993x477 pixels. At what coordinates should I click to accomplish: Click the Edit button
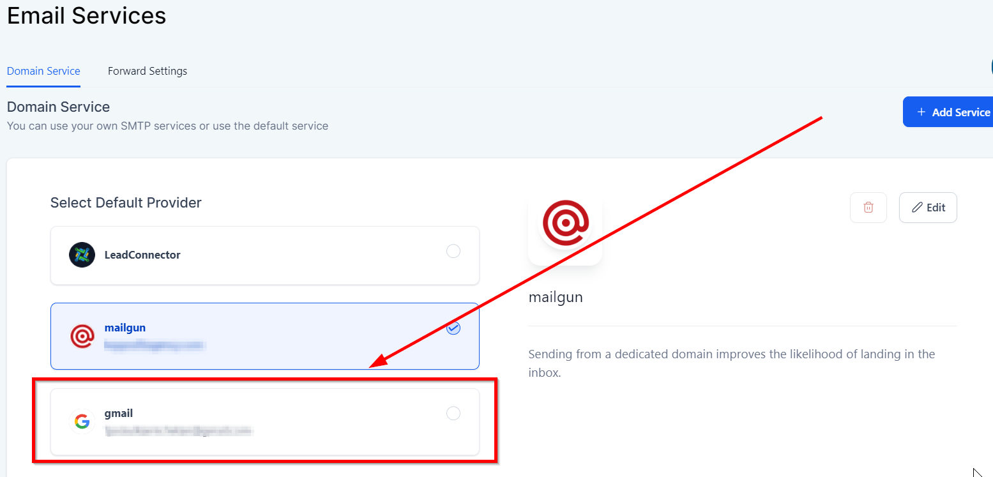pyautogui.click(x=928, y=208)
